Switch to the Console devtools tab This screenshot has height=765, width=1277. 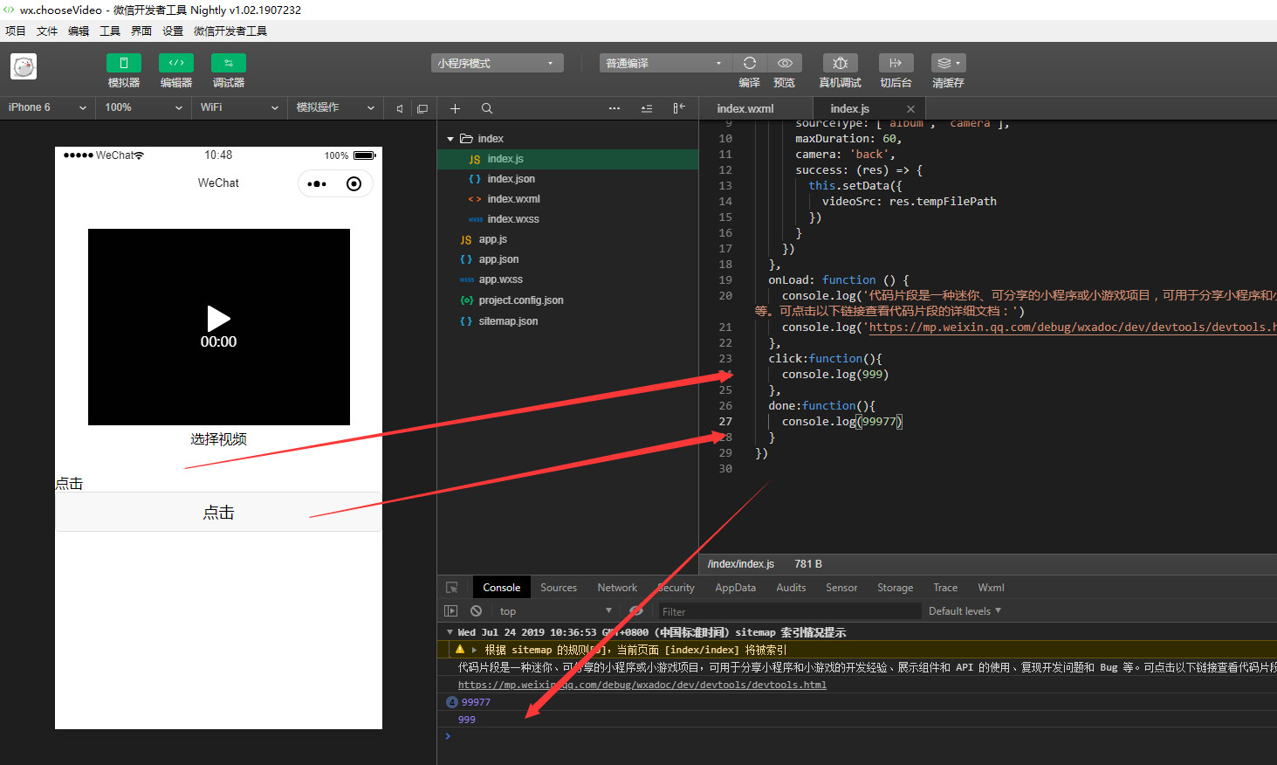(502, 588)
